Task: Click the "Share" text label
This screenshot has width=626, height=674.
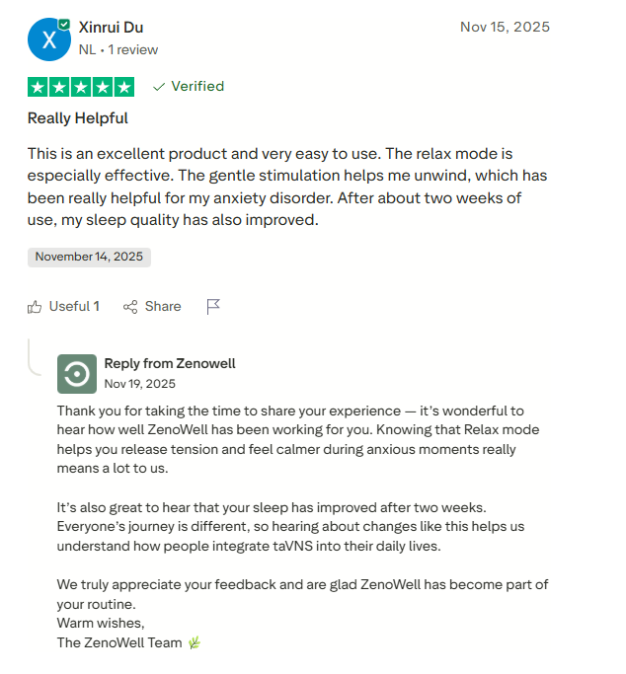Action: point(163,307)
